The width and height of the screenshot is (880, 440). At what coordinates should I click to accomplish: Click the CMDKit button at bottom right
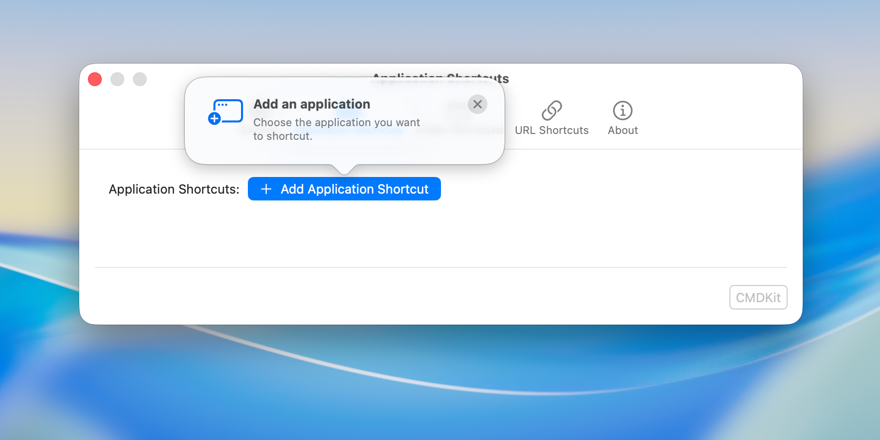coord(758,297)
